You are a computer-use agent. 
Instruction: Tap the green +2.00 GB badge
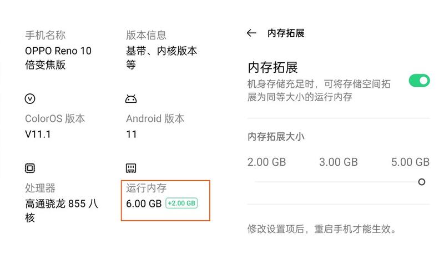coord(181,203)
